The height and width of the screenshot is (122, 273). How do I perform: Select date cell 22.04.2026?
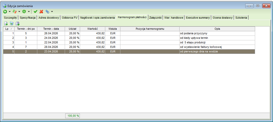[51, 42]
